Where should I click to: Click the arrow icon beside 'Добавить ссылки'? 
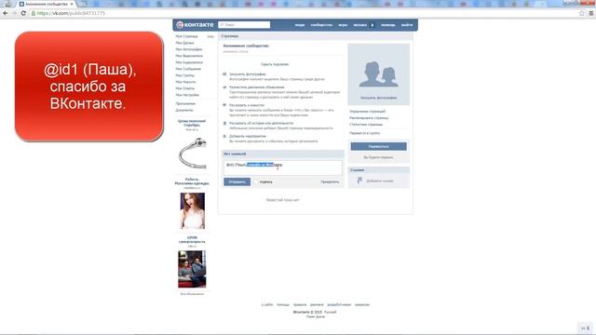[359, 181]
